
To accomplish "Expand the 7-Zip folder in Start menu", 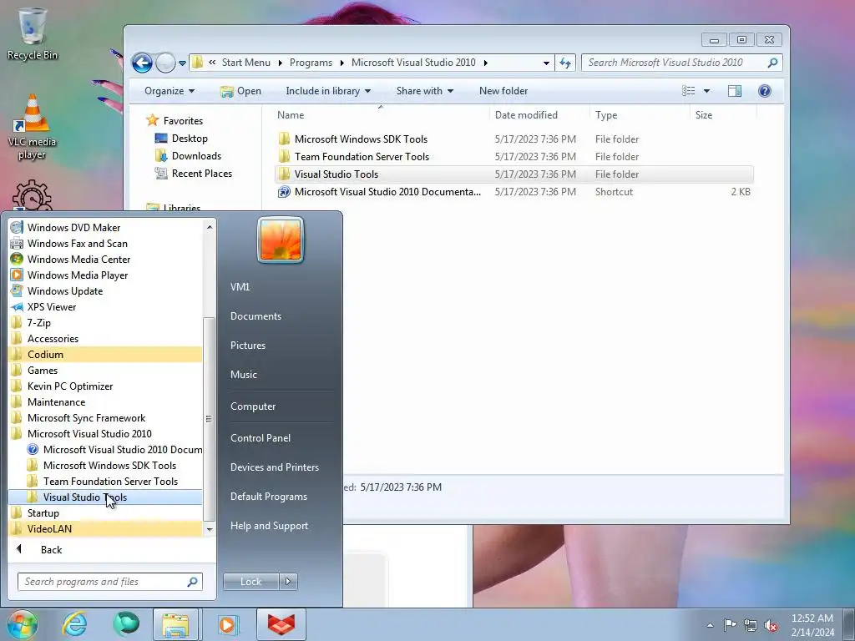I will coord(105,322).
